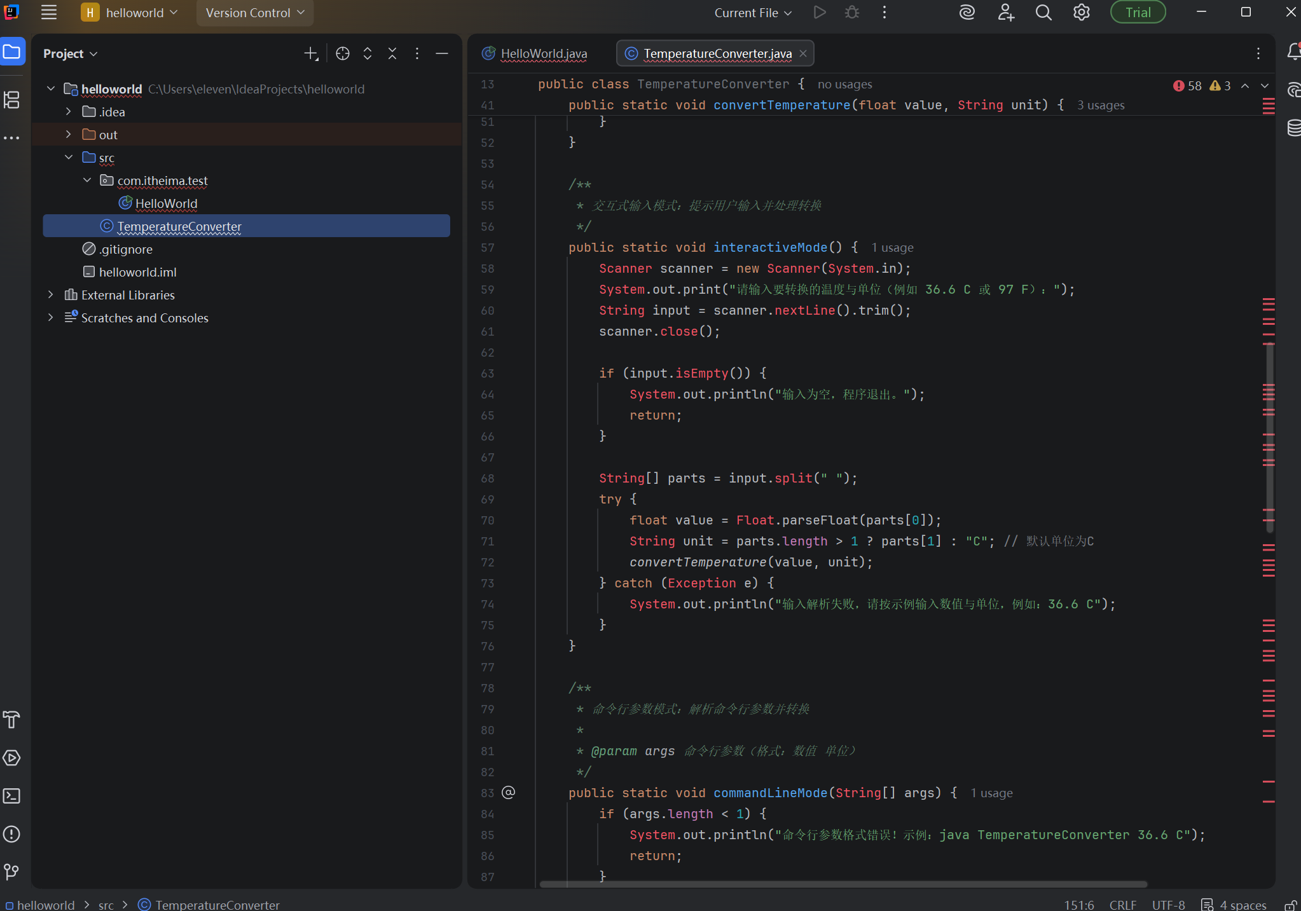Image resolution: width=1301 pixels, height=911 pixels.
Task: Open the Structure tool window icon
Action: click(12, 100)
